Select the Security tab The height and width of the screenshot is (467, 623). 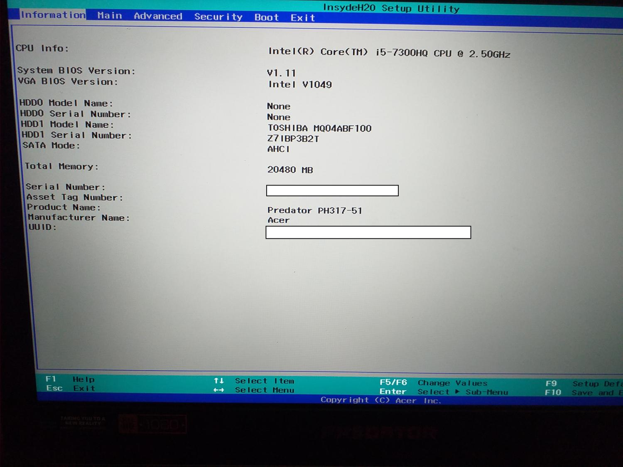[x=218, y=17]
